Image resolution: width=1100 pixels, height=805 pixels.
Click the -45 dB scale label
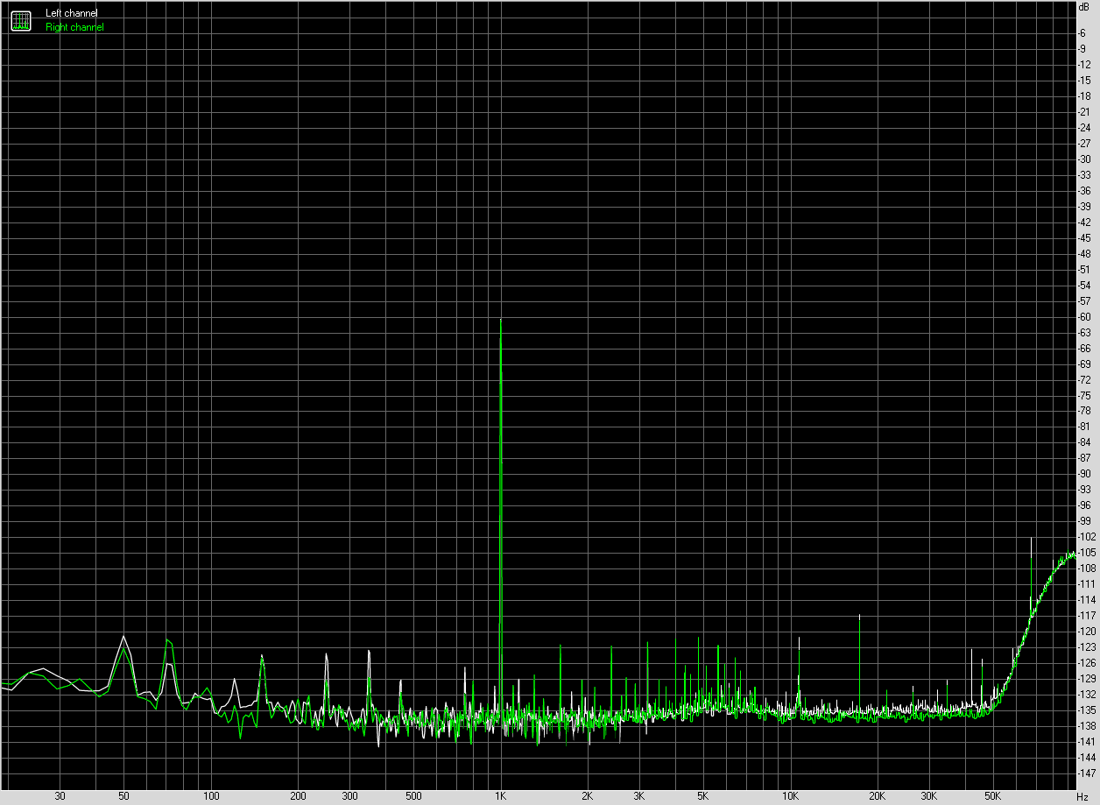pyautogui.click(x=1084, y=237)
